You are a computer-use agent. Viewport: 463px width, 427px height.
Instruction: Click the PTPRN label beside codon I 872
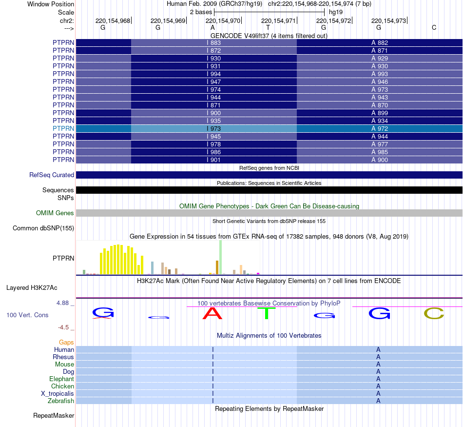coord(63,51)
